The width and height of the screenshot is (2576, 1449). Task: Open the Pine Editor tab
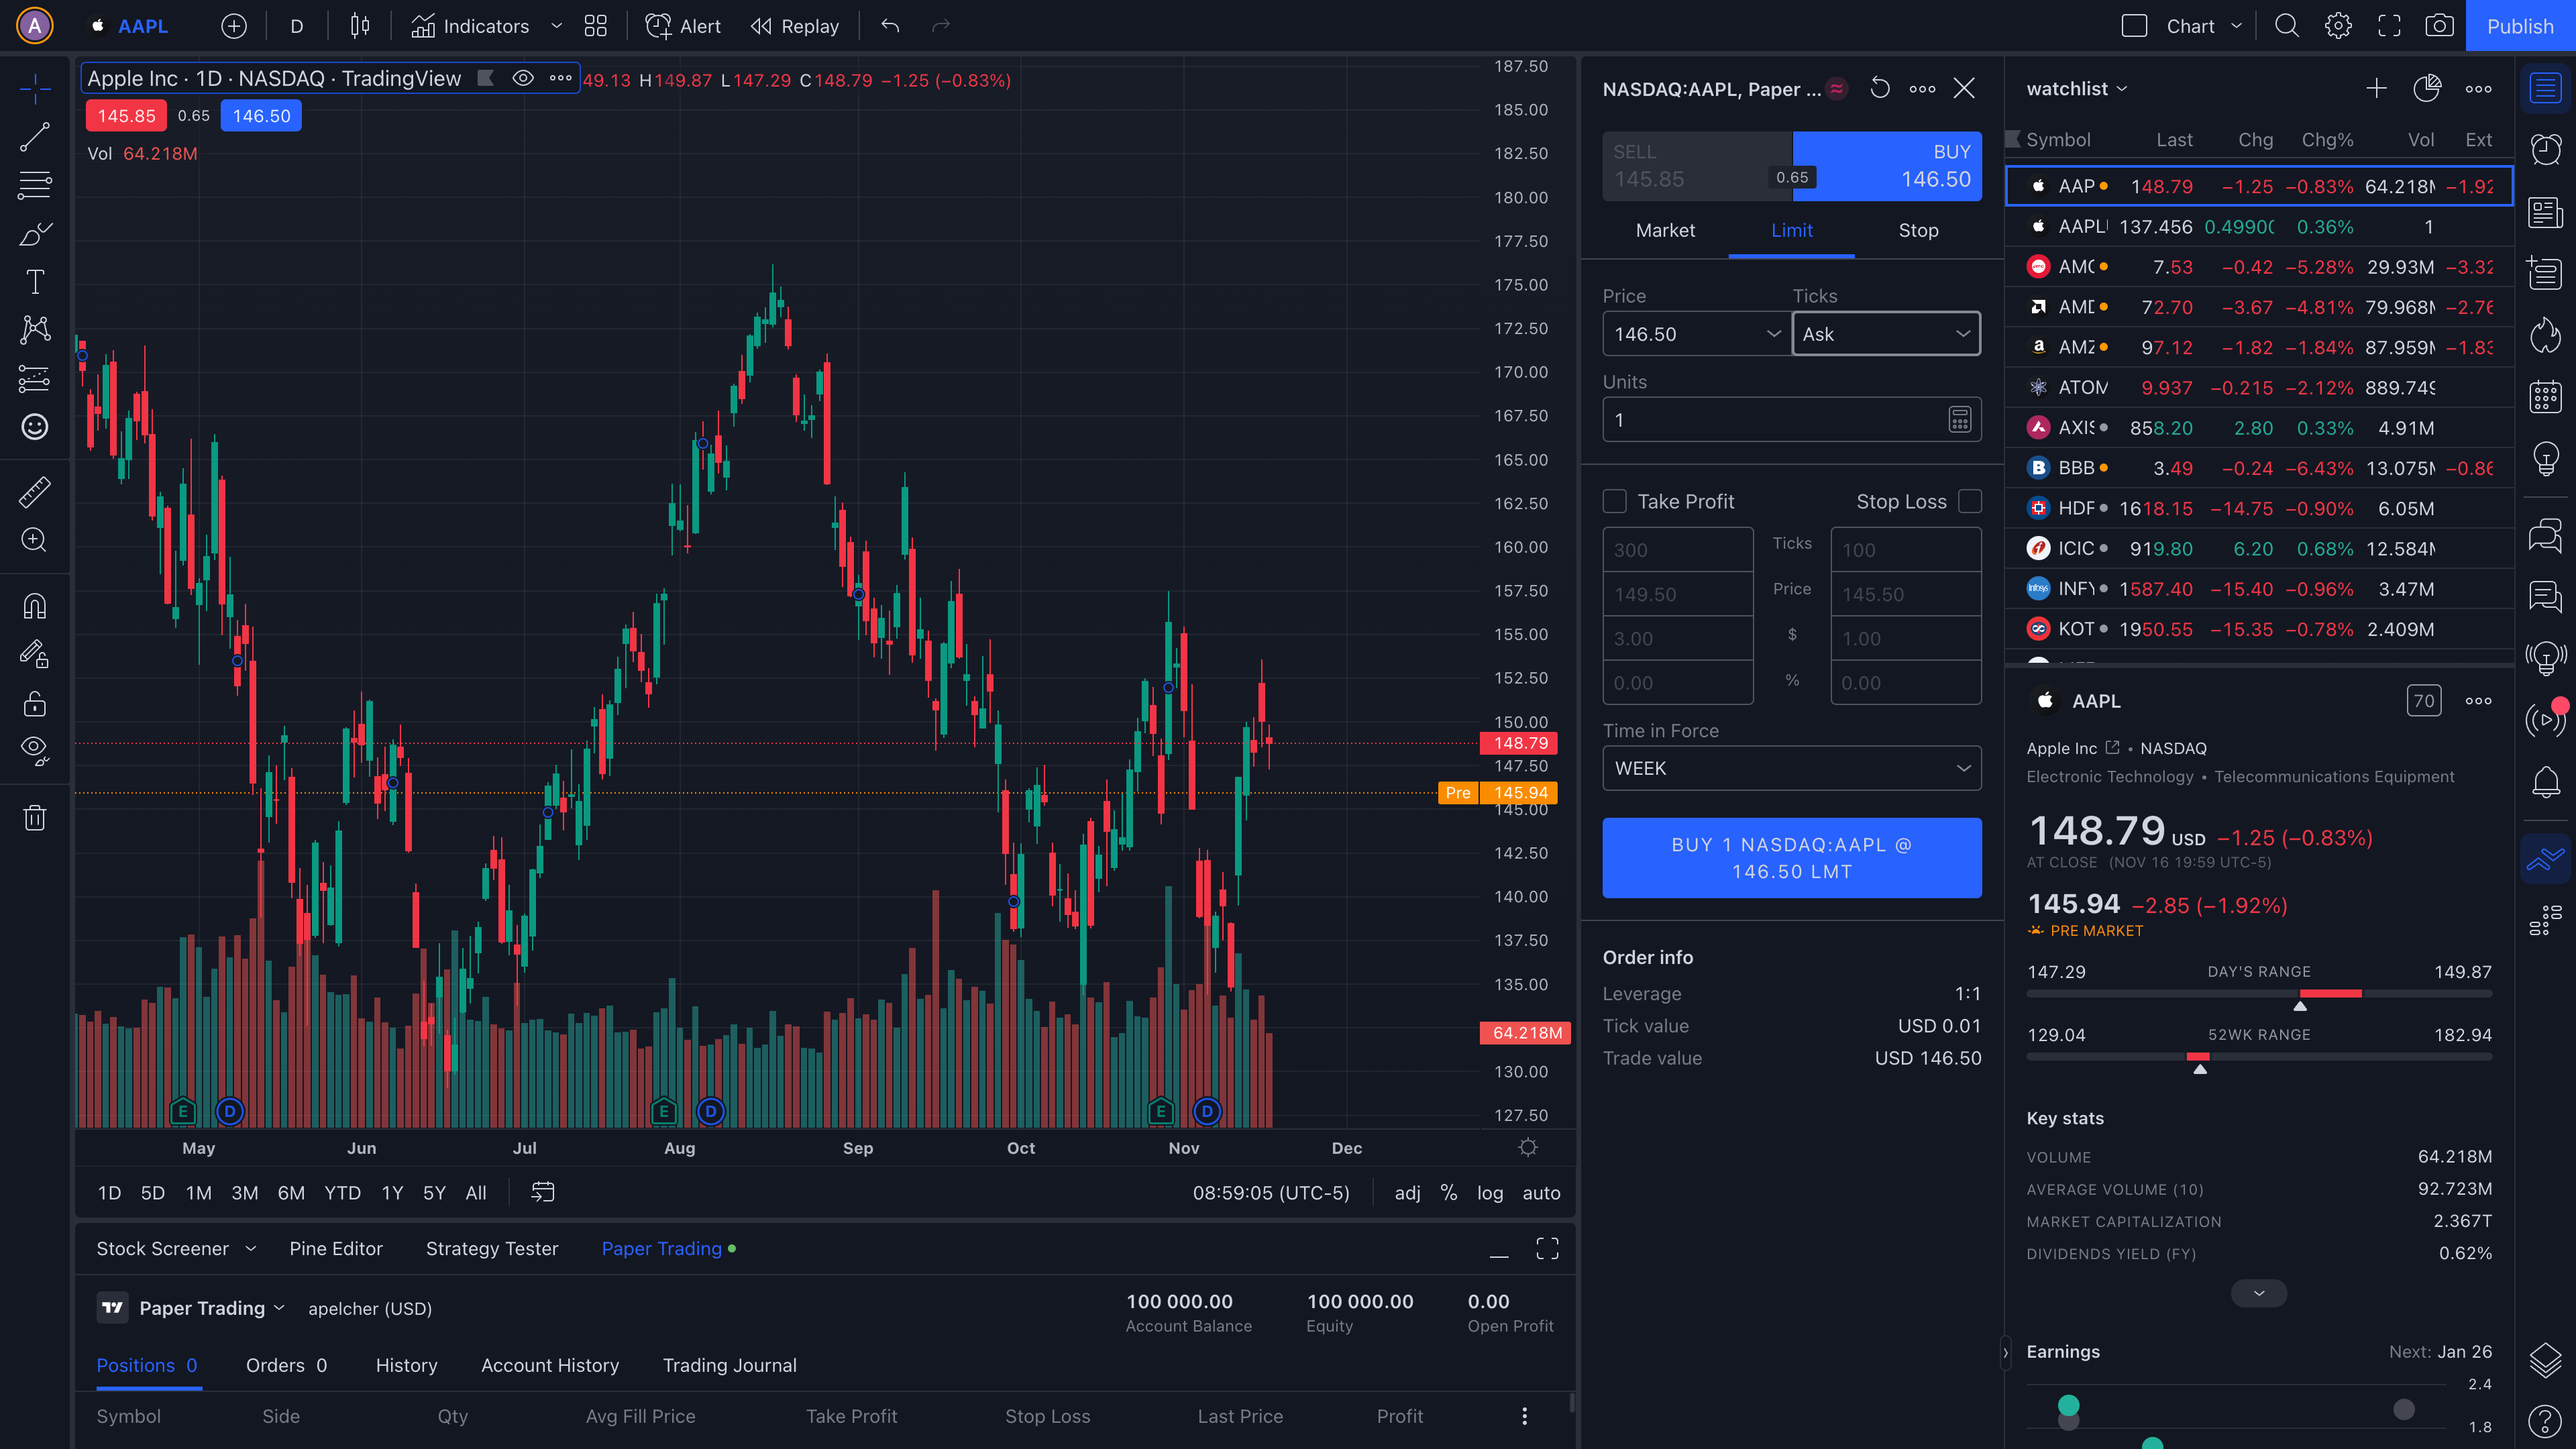[x=336, y=1248]
